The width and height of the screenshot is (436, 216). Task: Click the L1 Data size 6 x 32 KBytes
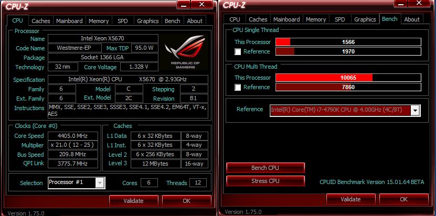point(155,136)
